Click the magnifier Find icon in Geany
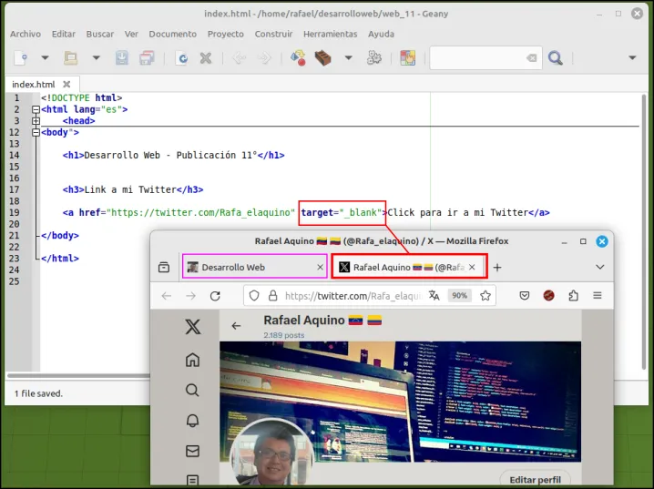 click(x=555, y=58)
